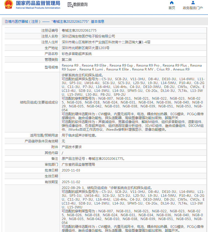Click approval date 2020-11-03
Viewport: 208px width, 232px height.
71,170
